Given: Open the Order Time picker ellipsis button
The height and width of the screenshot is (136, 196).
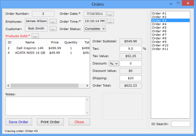Looking at the screenshot, I should coord(110,21).
